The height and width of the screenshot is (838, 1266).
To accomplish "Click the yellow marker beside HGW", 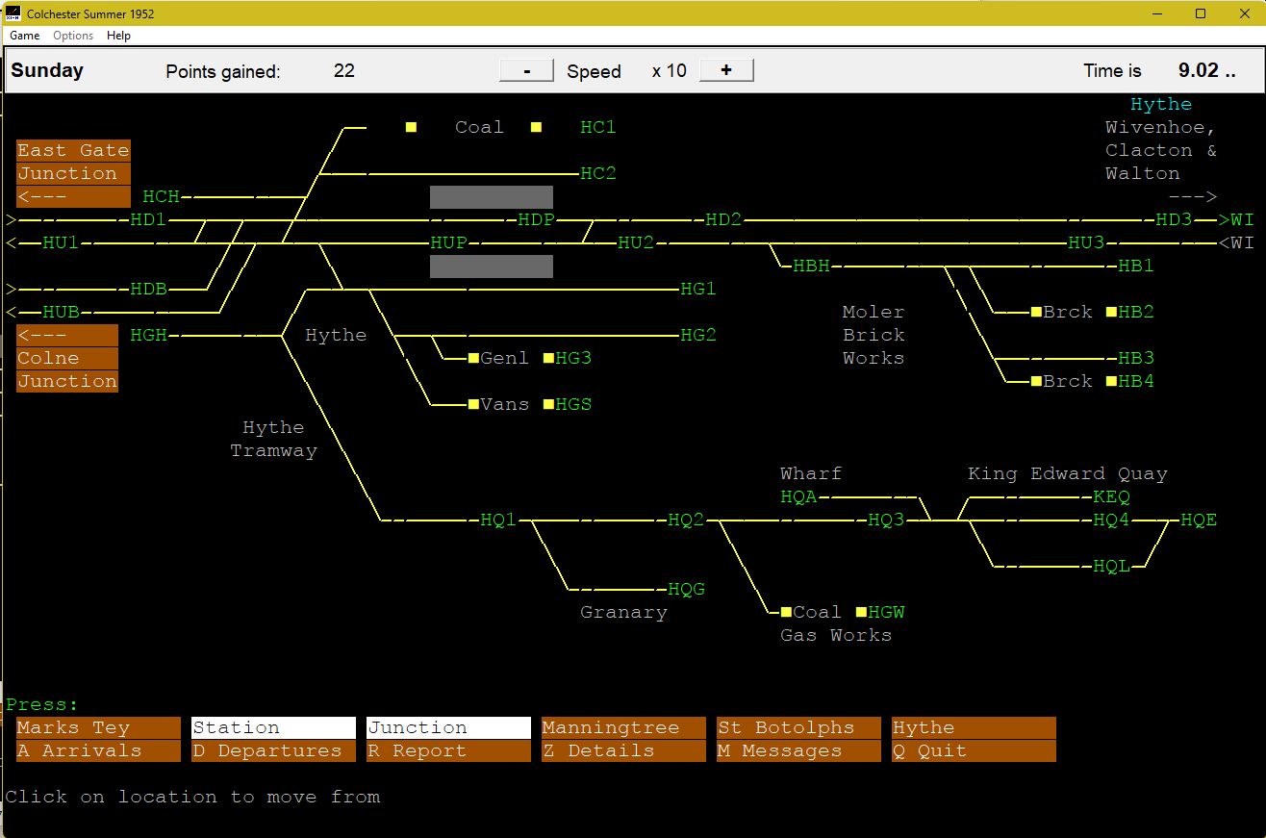I will click(x=862, y=612).
